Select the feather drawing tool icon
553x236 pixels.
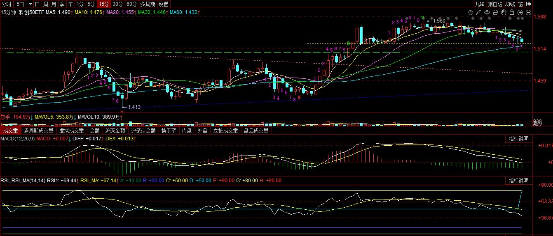point(478,13)
